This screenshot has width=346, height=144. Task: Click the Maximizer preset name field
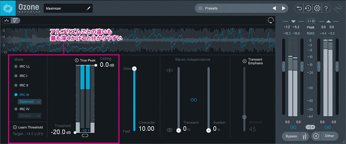click(69, 9)
